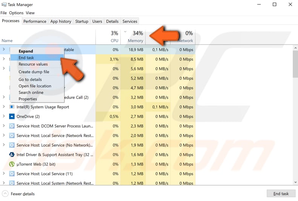Choose End task in the context menu
Viewport: 298px width, 201px height.
37,58
